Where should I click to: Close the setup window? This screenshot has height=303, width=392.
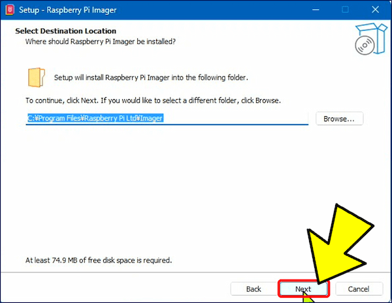(375, 10)
